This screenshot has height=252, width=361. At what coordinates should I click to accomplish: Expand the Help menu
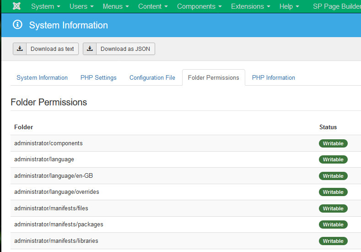pos(289,6)
